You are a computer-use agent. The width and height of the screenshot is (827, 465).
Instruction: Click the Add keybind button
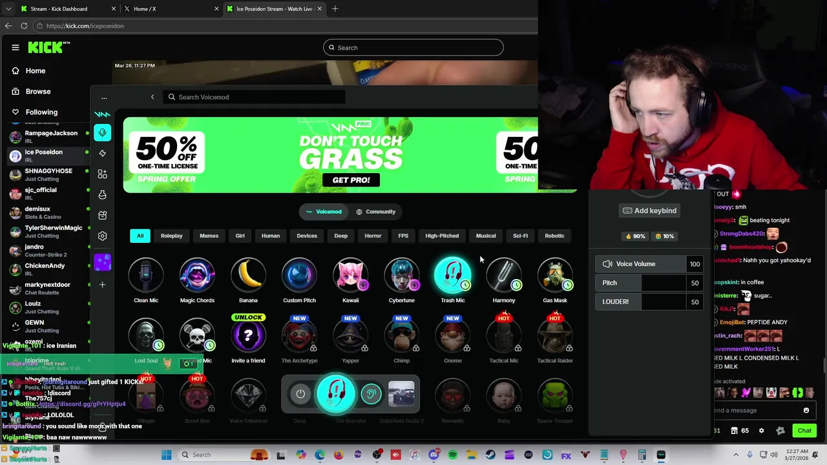click(x=649, y=211)
